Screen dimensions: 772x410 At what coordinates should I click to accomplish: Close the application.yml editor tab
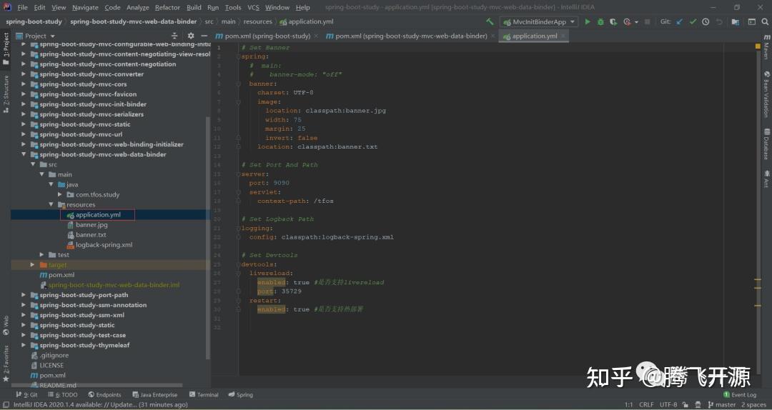point(563,36)
